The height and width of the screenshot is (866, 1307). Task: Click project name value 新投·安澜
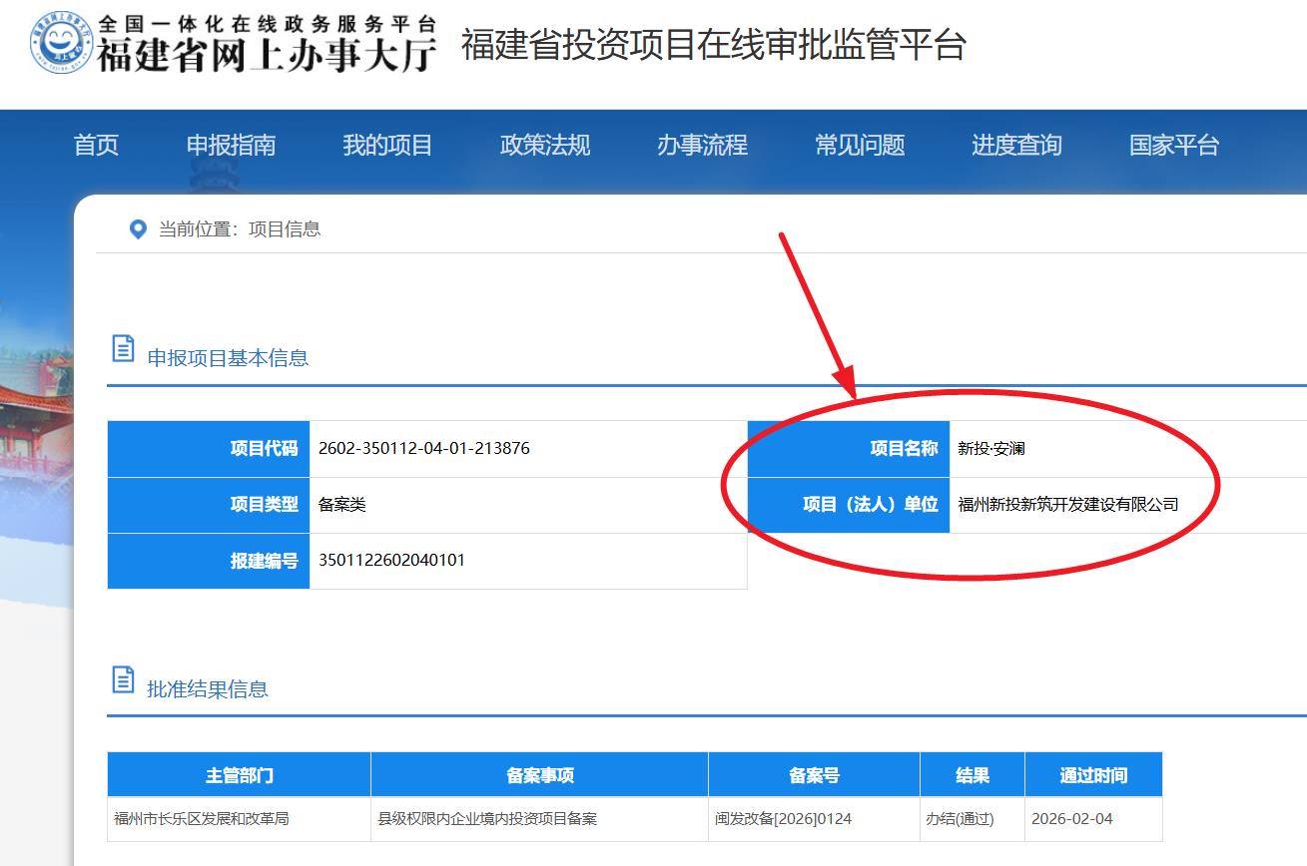991,449
